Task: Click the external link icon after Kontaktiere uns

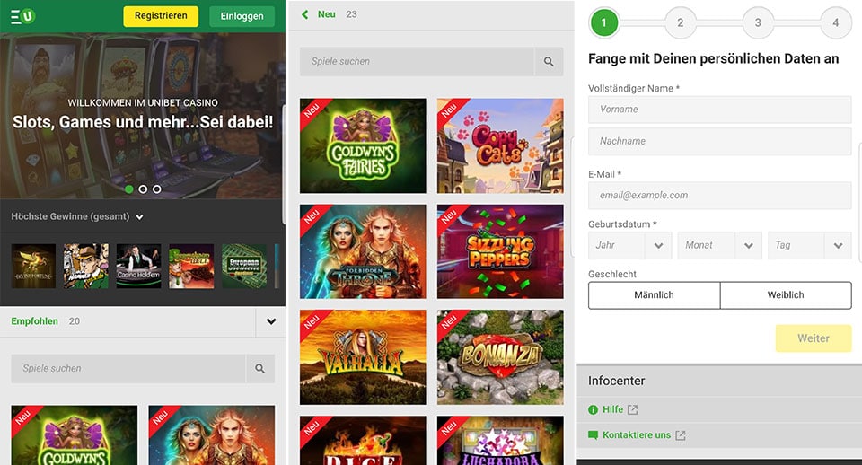Action: click(681, 435)
